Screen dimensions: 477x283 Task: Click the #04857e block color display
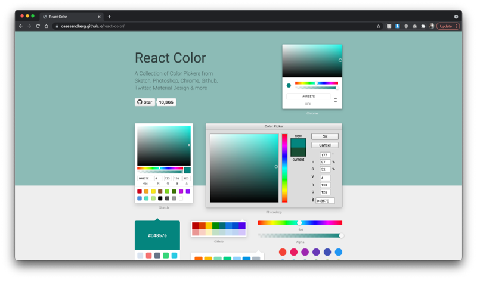point(157,235)
